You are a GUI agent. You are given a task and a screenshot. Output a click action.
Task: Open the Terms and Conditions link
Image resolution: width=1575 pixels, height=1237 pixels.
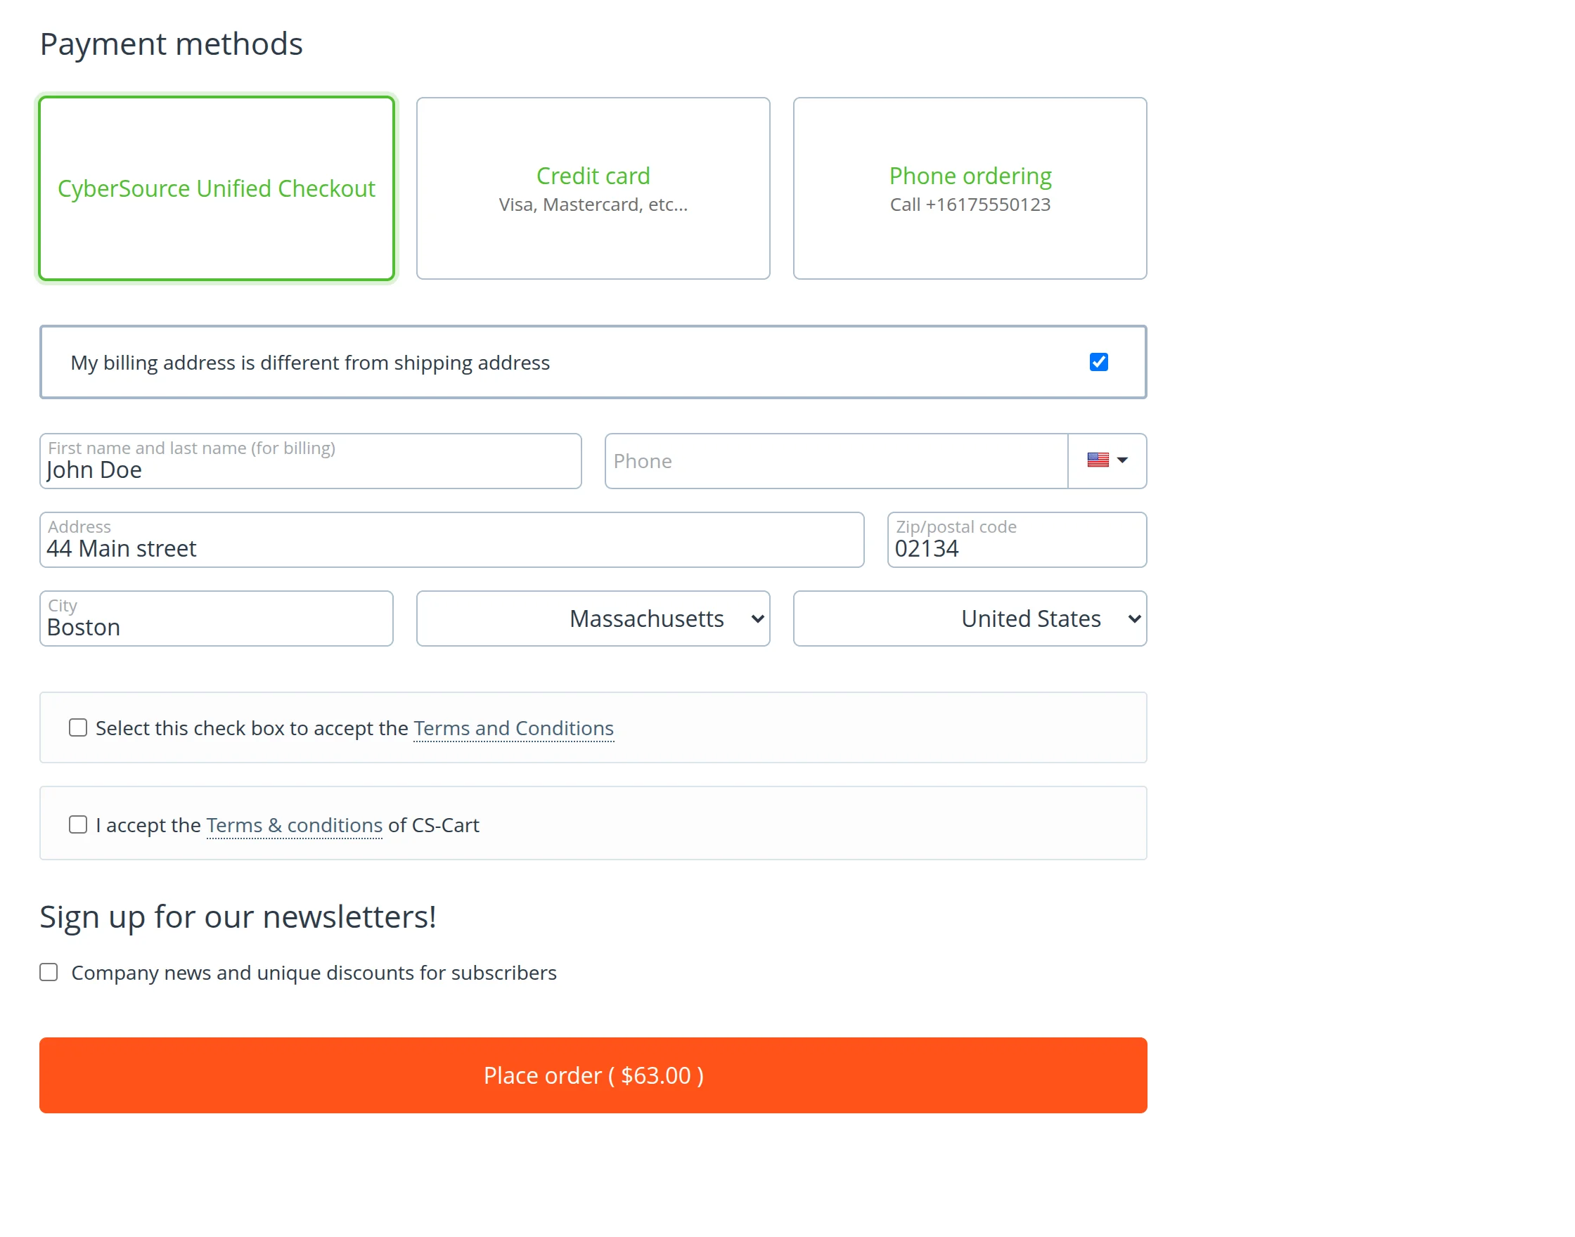513,729
